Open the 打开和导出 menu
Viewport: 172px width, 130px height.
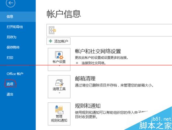[15, 27]
